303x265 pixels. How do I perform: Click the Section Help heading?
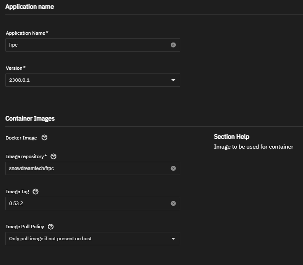[231, 137]
